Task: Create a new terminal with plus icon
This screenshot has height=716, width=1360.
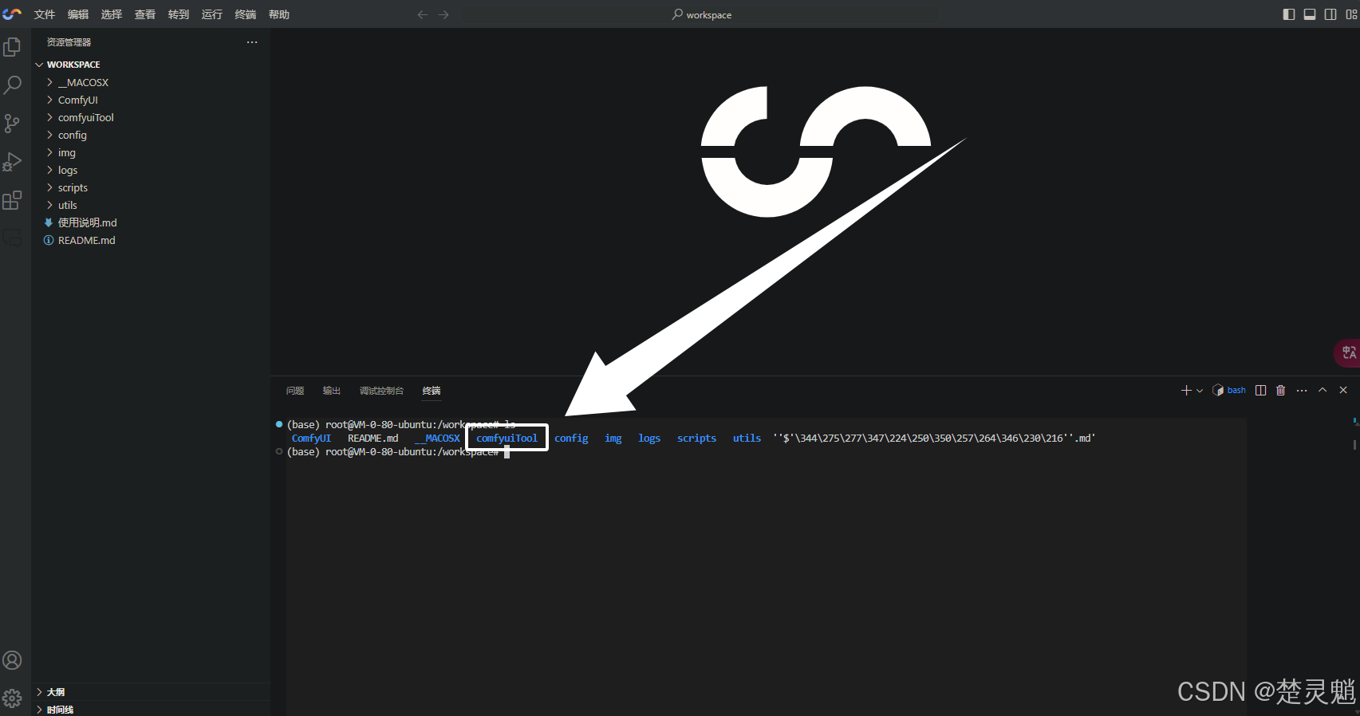Action: 1186,390
